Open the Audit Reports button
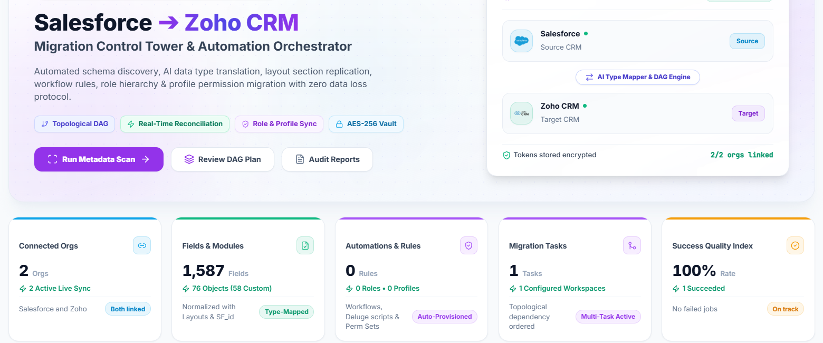This screenshot has height=343, width=823. (327, 159)
